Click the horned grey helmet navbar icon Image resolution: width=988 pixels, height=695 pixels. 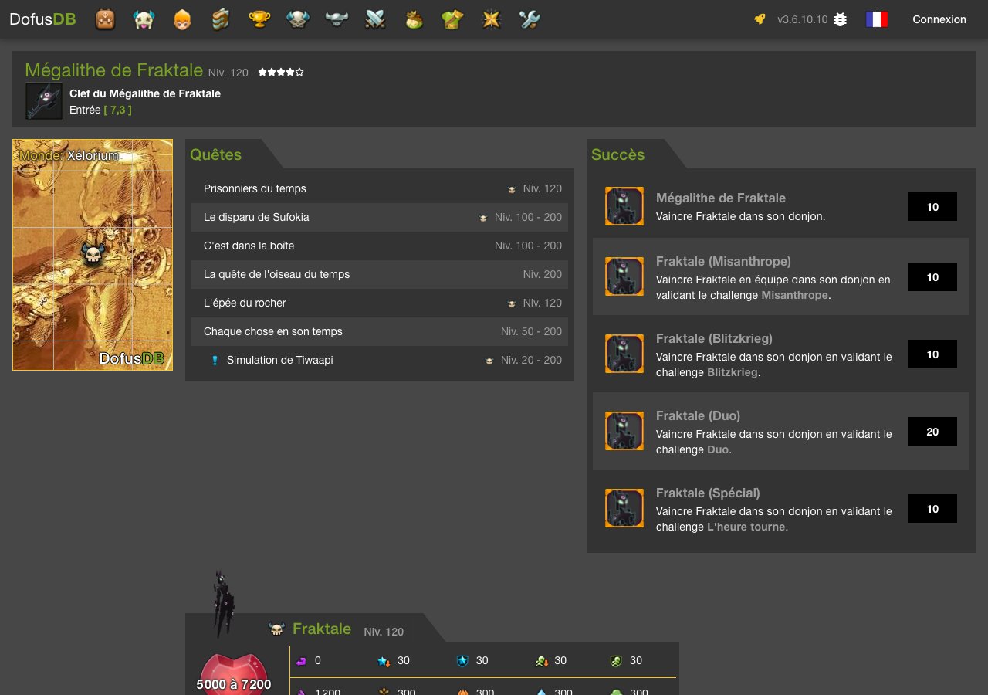[x=337, y=19]
